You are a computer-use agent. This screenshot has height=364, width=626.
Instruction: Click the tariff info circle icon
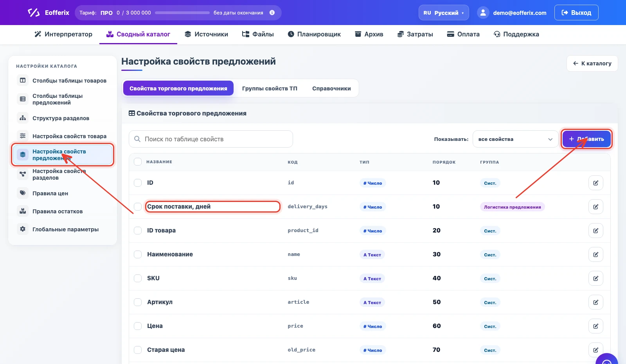tap(272, 13)
